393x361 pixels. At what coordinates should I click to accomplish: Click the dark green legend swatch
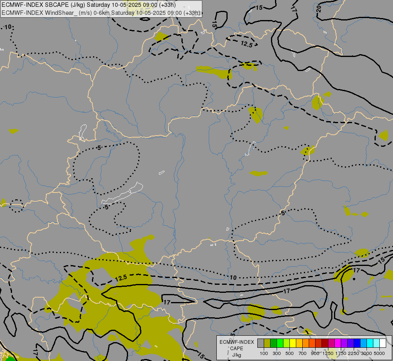(273, 343)
